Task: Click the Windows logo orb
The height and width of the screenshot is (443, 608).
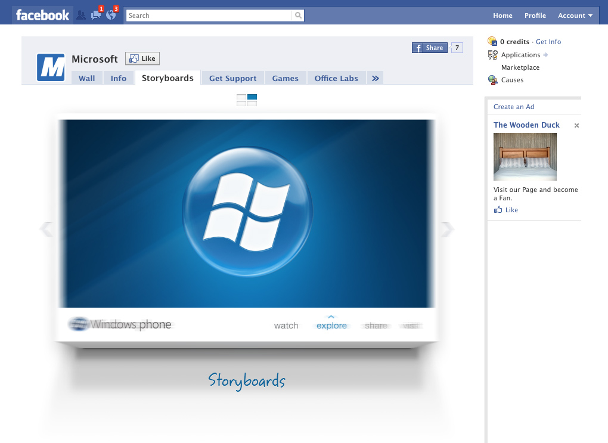Action: (247, 212)
